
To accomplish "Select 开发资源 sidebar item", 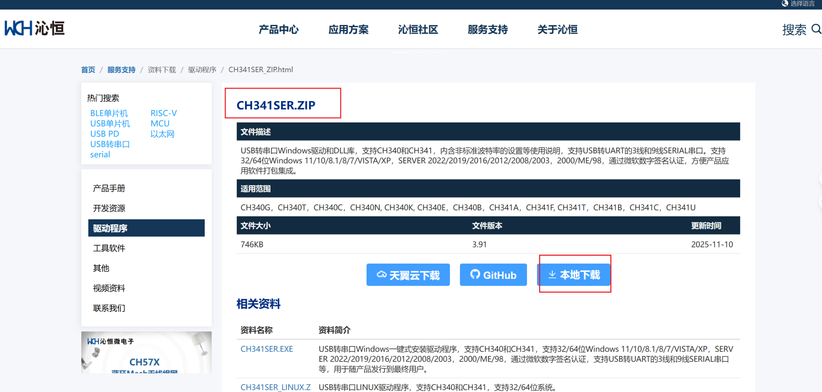I will [x=109, y=208].
